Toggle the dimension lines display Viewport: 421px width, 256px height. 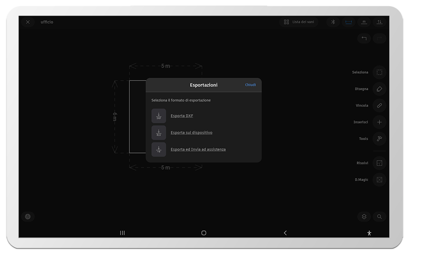349,22
